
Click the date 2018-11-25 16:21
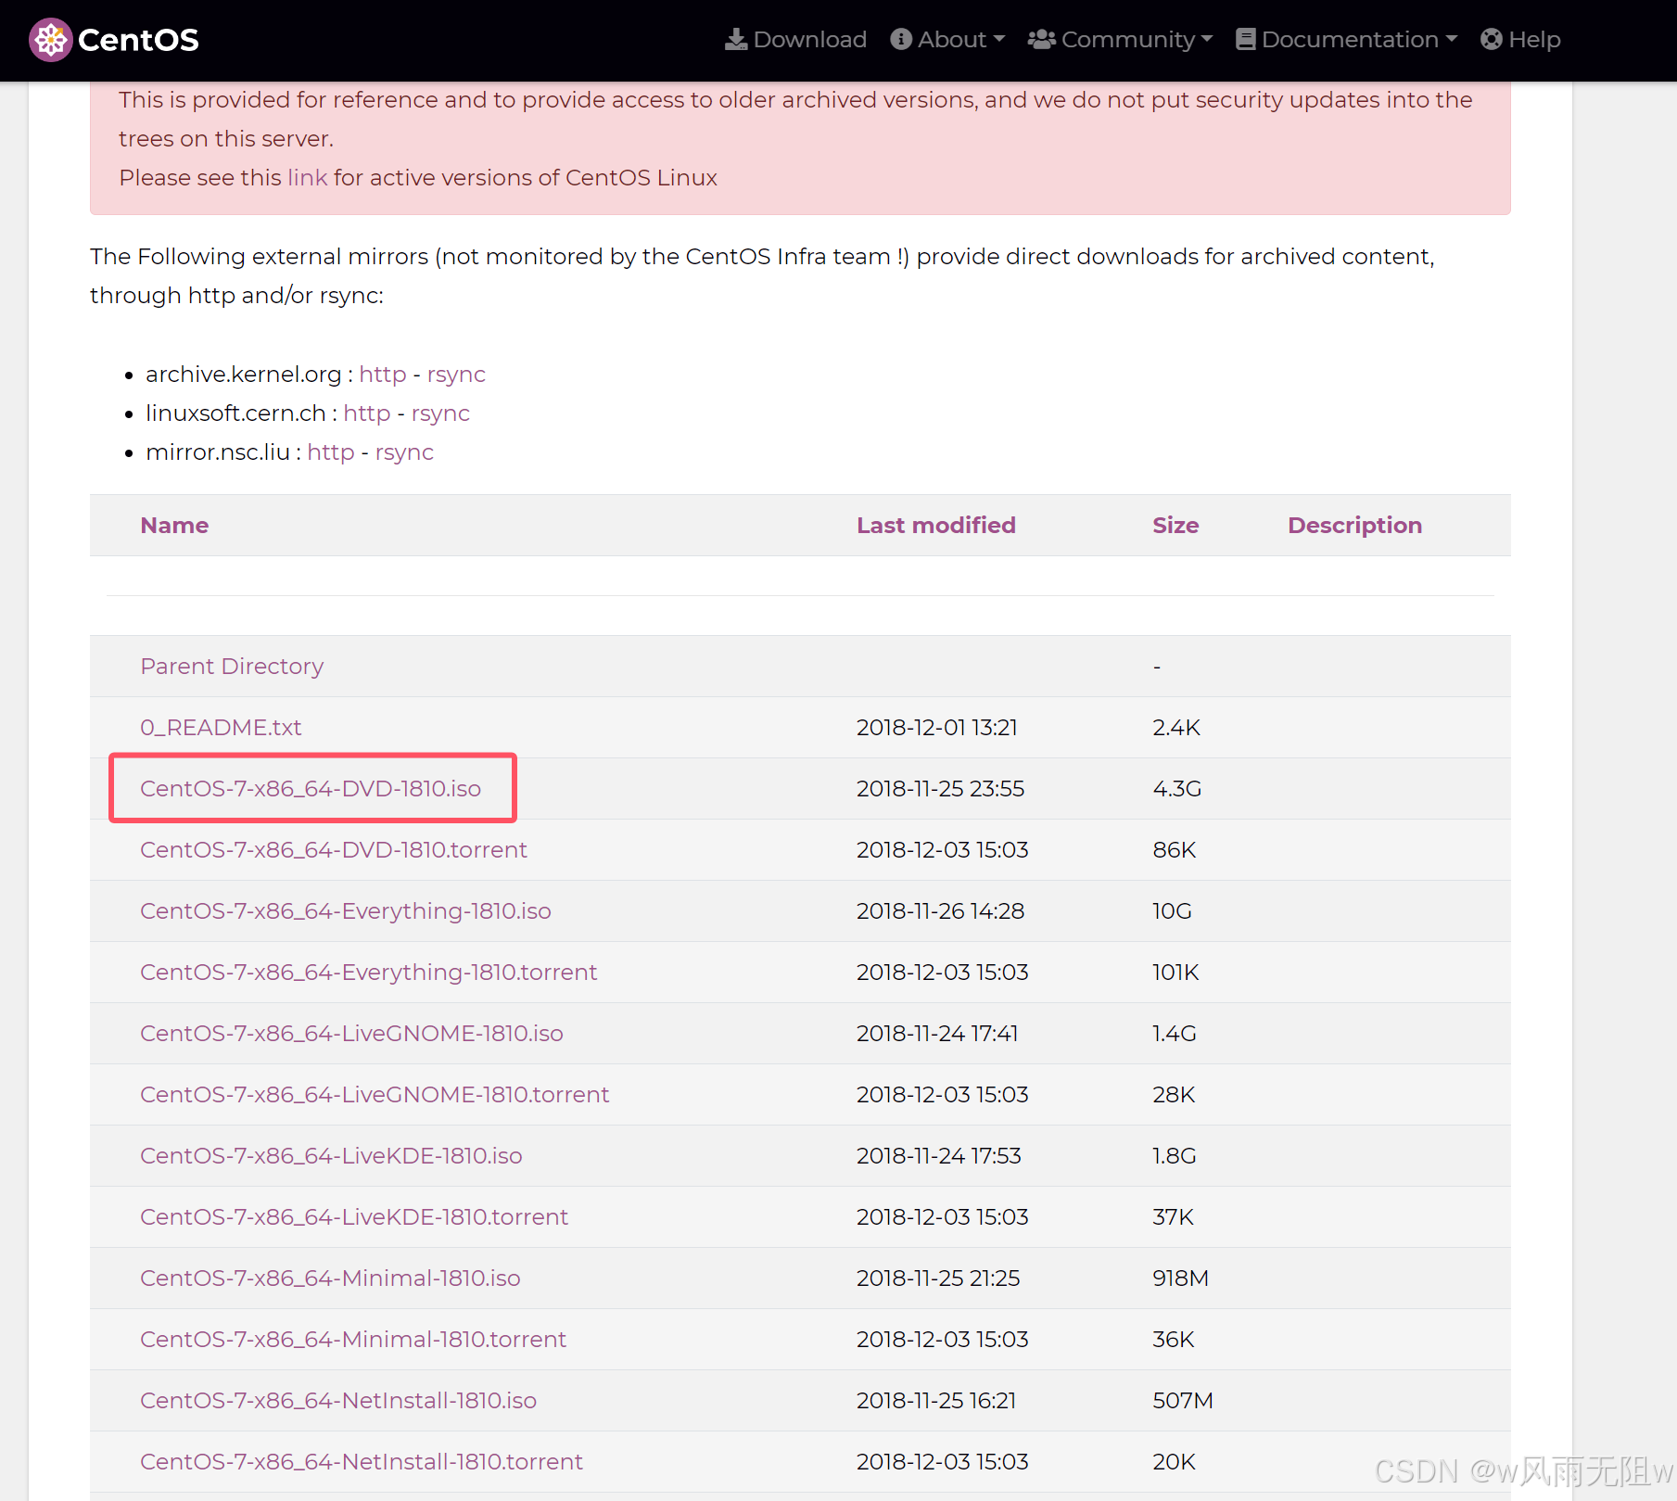(936, 1400)
